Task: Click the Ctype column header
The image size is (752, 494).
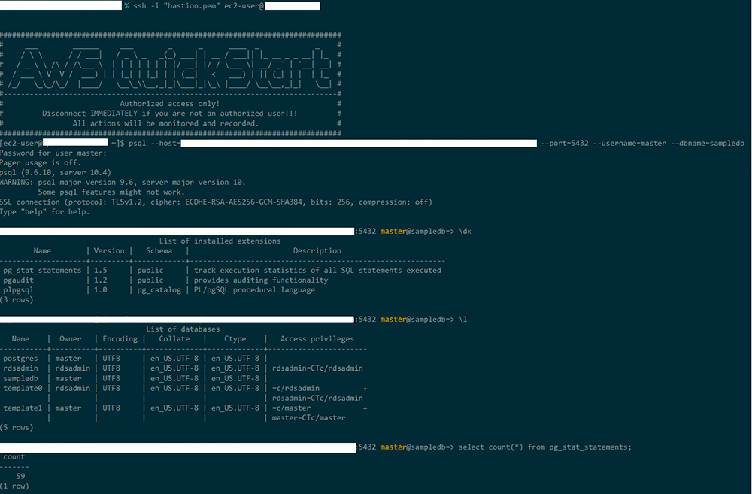Action: [x=235, y=339]
